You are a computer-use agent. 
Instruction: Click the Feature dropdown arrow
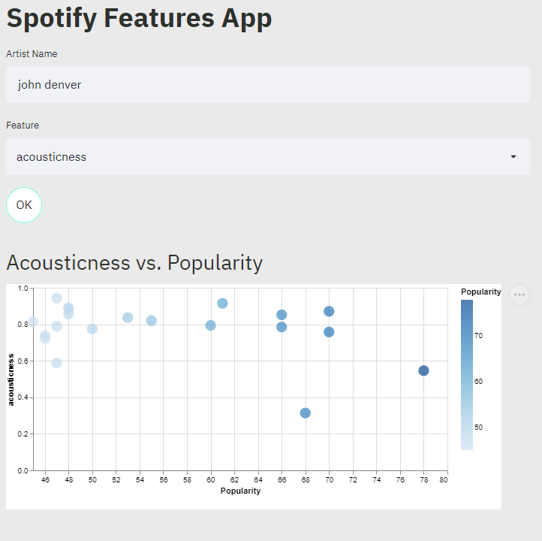513,157
